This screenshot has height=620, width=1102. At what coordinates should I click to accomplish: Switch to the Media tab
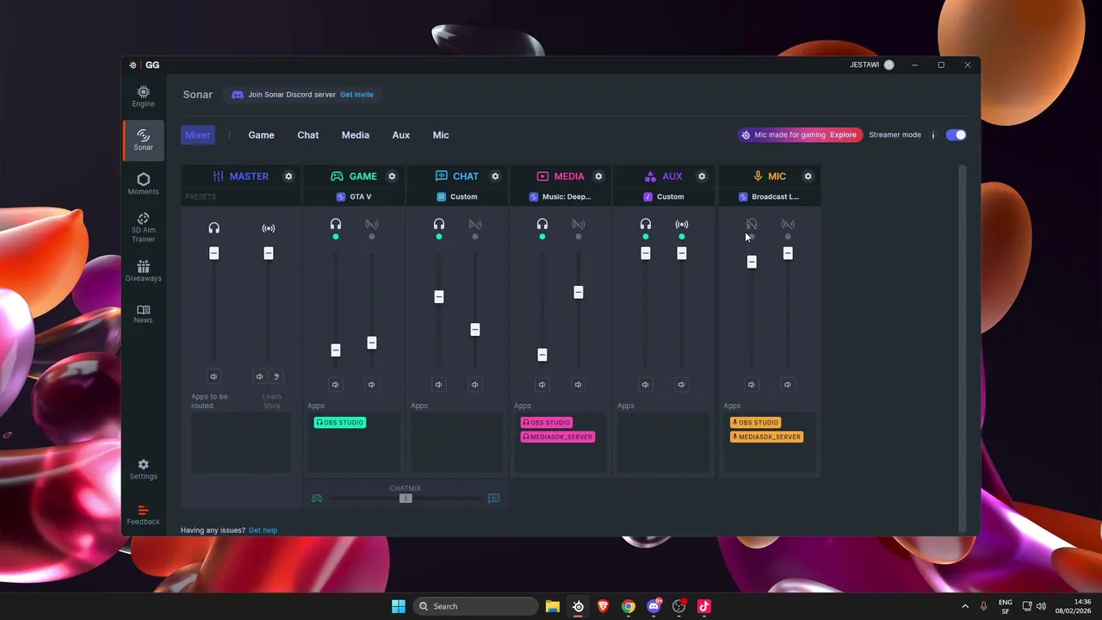pyautogui.click(x=355, y=135)
